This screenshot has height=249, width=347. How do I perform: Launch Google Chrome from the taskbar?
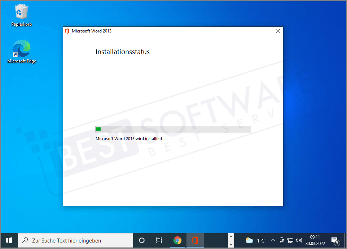point(177,240)
